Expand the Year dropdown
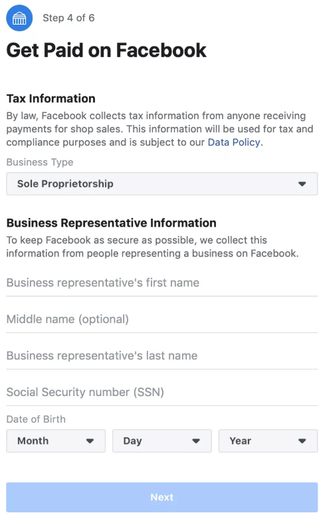The height and width of the screenshot is (513, 319). coord(268,441)
